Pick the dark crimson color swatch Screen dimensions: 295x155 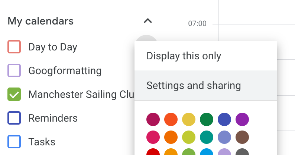pyautogui.click(x=153, y=119)
